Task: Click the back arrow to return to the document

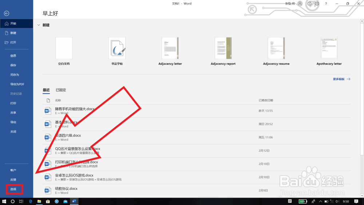Action: [x=7, y=13]
